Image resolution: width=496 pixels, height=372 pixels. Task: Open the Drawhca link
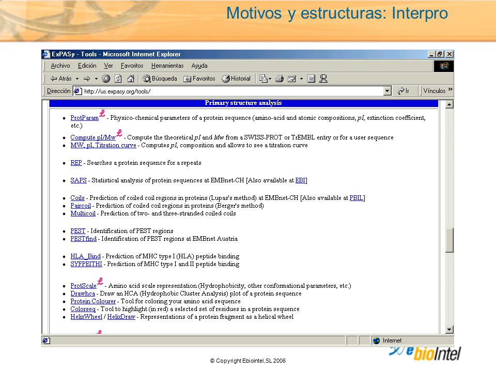pyautogui.click(x=83, y=293)
